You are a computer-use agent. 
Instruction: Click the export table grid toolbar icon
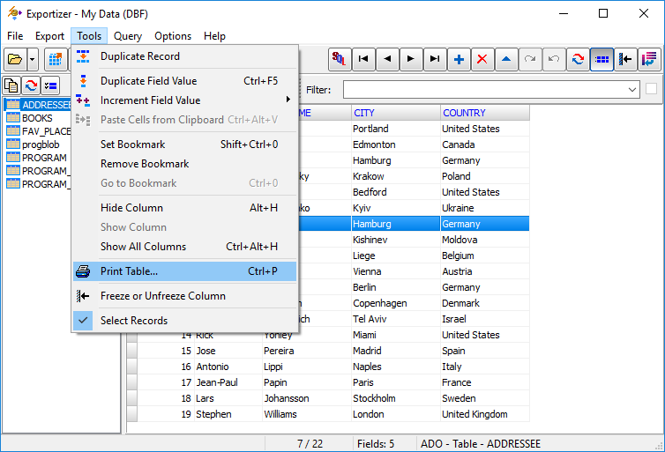(56, 59)
